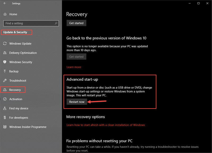
Task: Click the Find my device icon
Action: [5, 108]
